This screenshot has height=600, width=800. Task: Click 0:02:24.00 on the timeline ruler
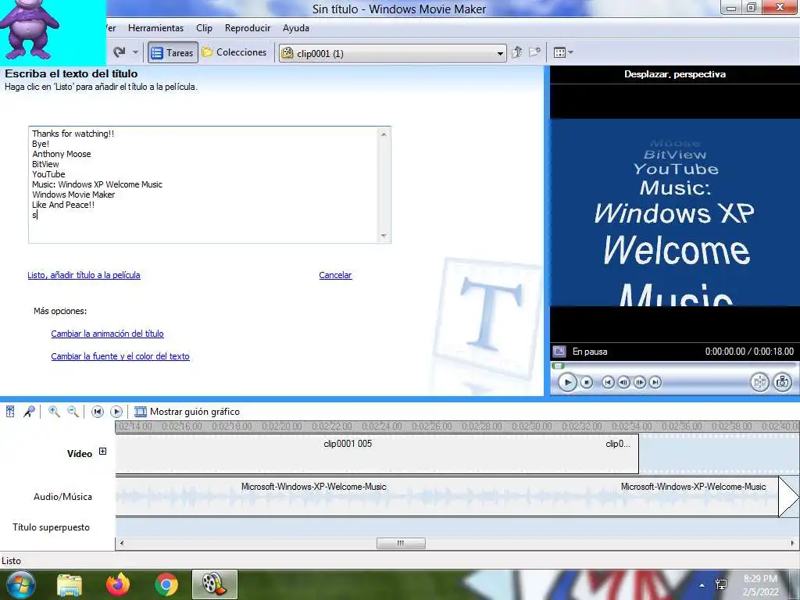pos(381,427)
